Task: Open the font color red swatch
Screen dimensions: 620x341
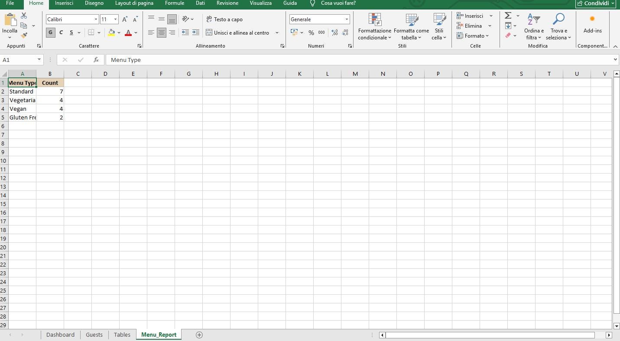Action: coord(129,32)
